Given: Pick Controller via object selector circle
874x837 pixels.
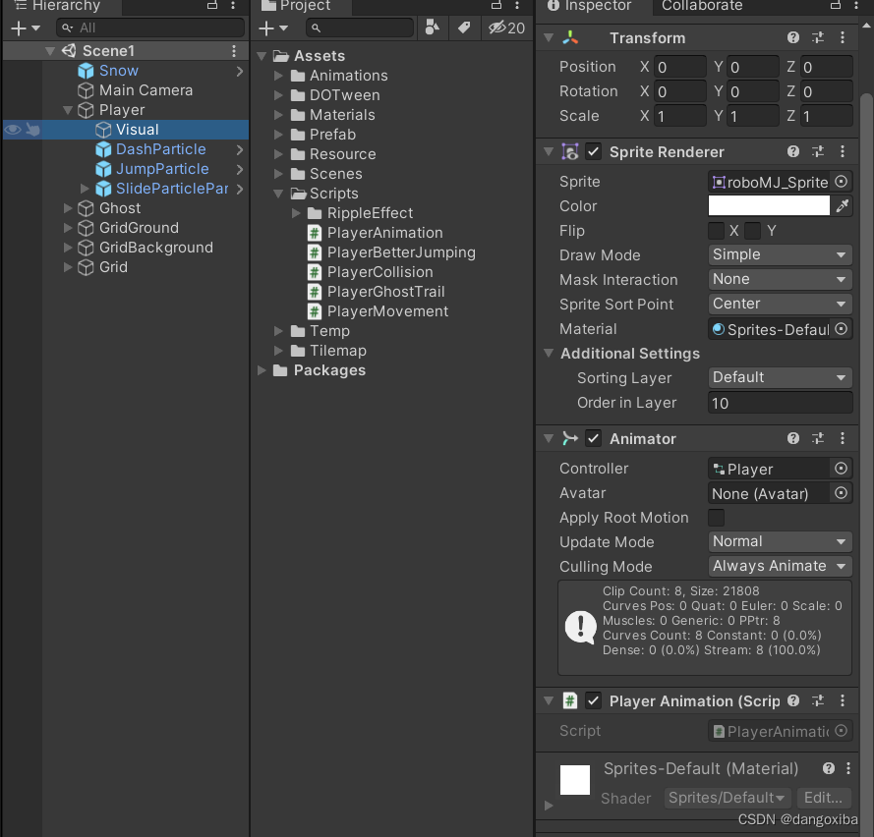Looking at the screenshot, I should click(842, 469).
